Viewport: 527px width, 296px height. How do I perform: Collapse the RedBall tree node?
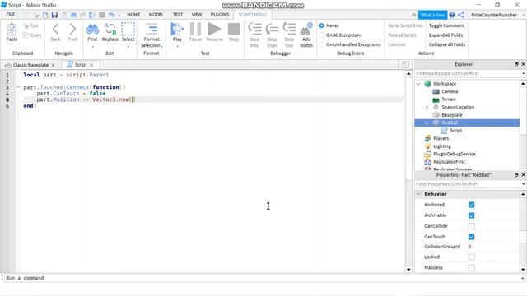(427, 123)
